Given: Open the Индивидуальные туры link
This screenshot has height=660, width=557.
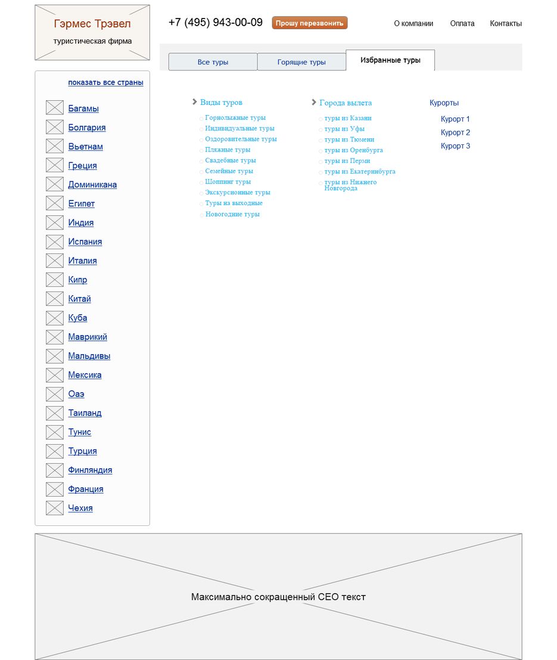Looking at the screenshot, I should tap(240, 128).
